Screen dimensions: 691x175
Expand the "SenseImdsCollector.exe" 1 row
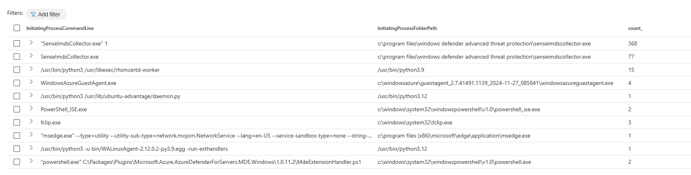coord(31,43)
